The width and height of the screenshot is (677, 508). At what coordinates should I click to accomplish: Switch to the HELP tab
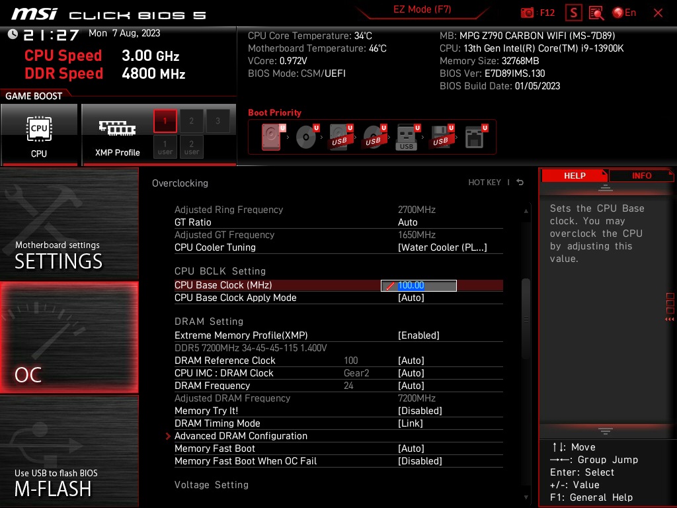[x=575, y=176]
